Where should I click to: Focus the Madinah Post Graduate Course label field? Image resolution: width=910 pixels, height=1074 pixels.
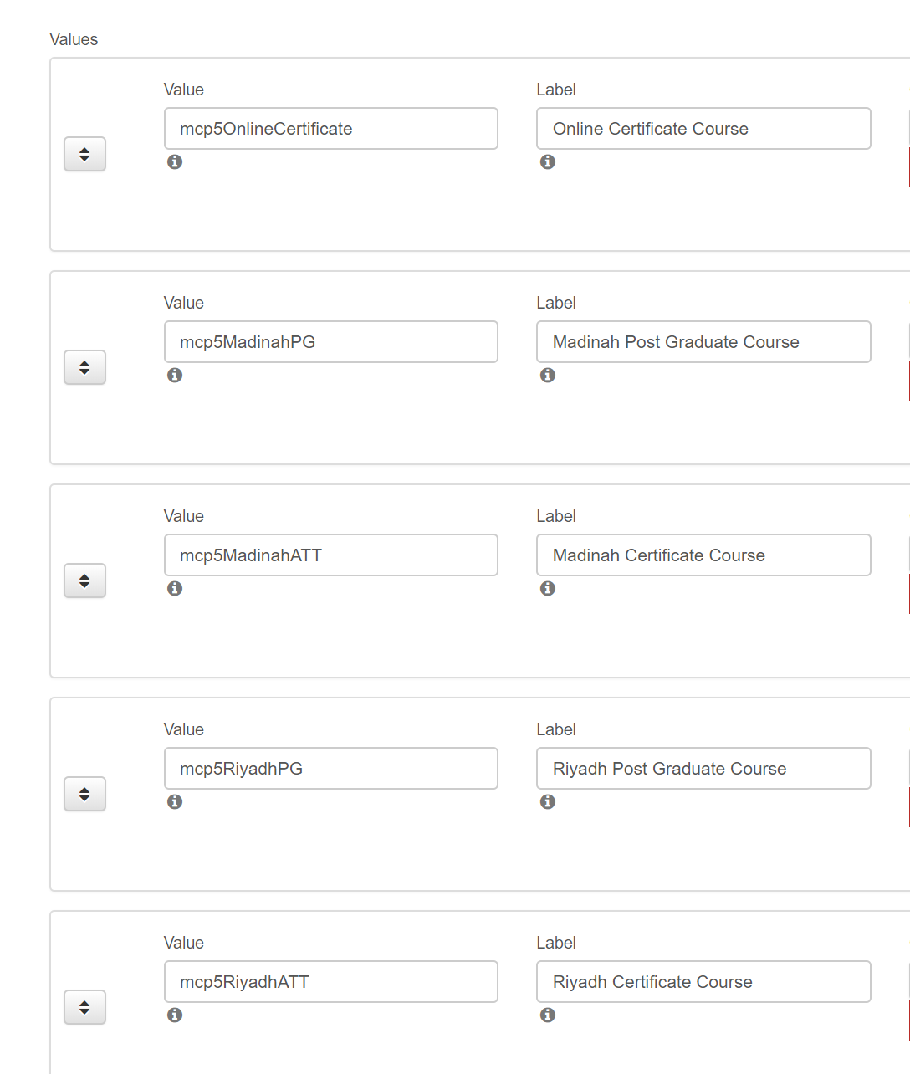tap(703, 342)
